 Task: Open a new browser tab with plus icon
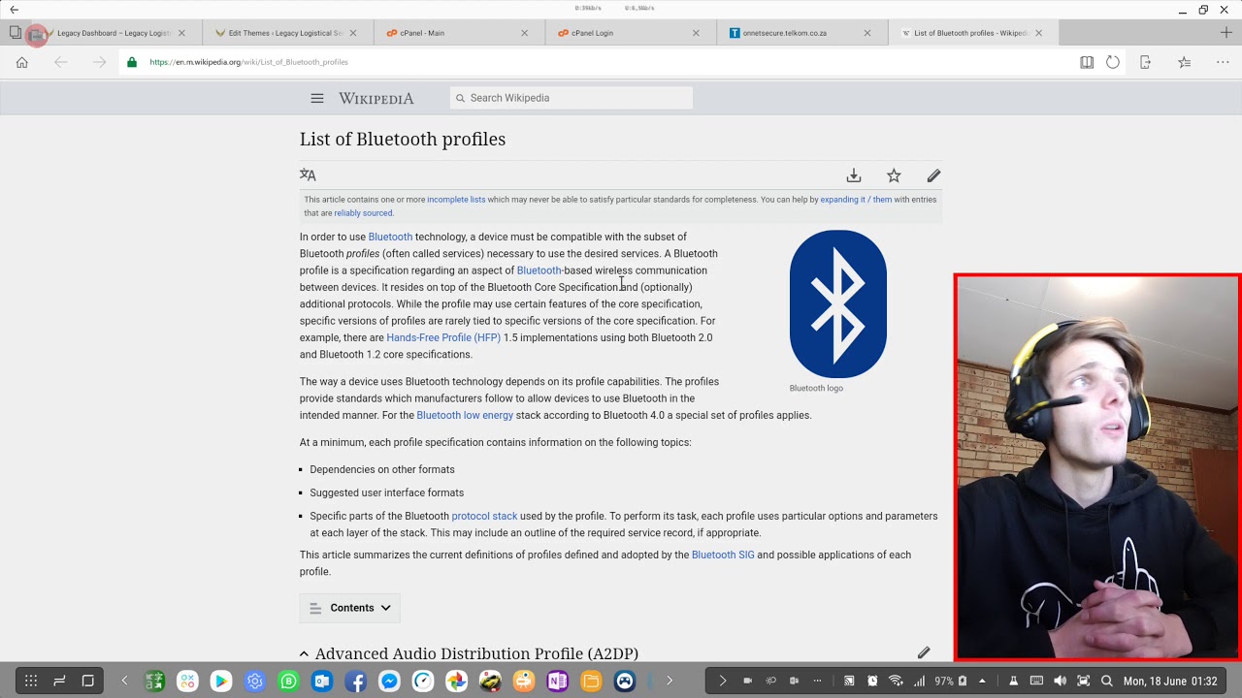1226,33
